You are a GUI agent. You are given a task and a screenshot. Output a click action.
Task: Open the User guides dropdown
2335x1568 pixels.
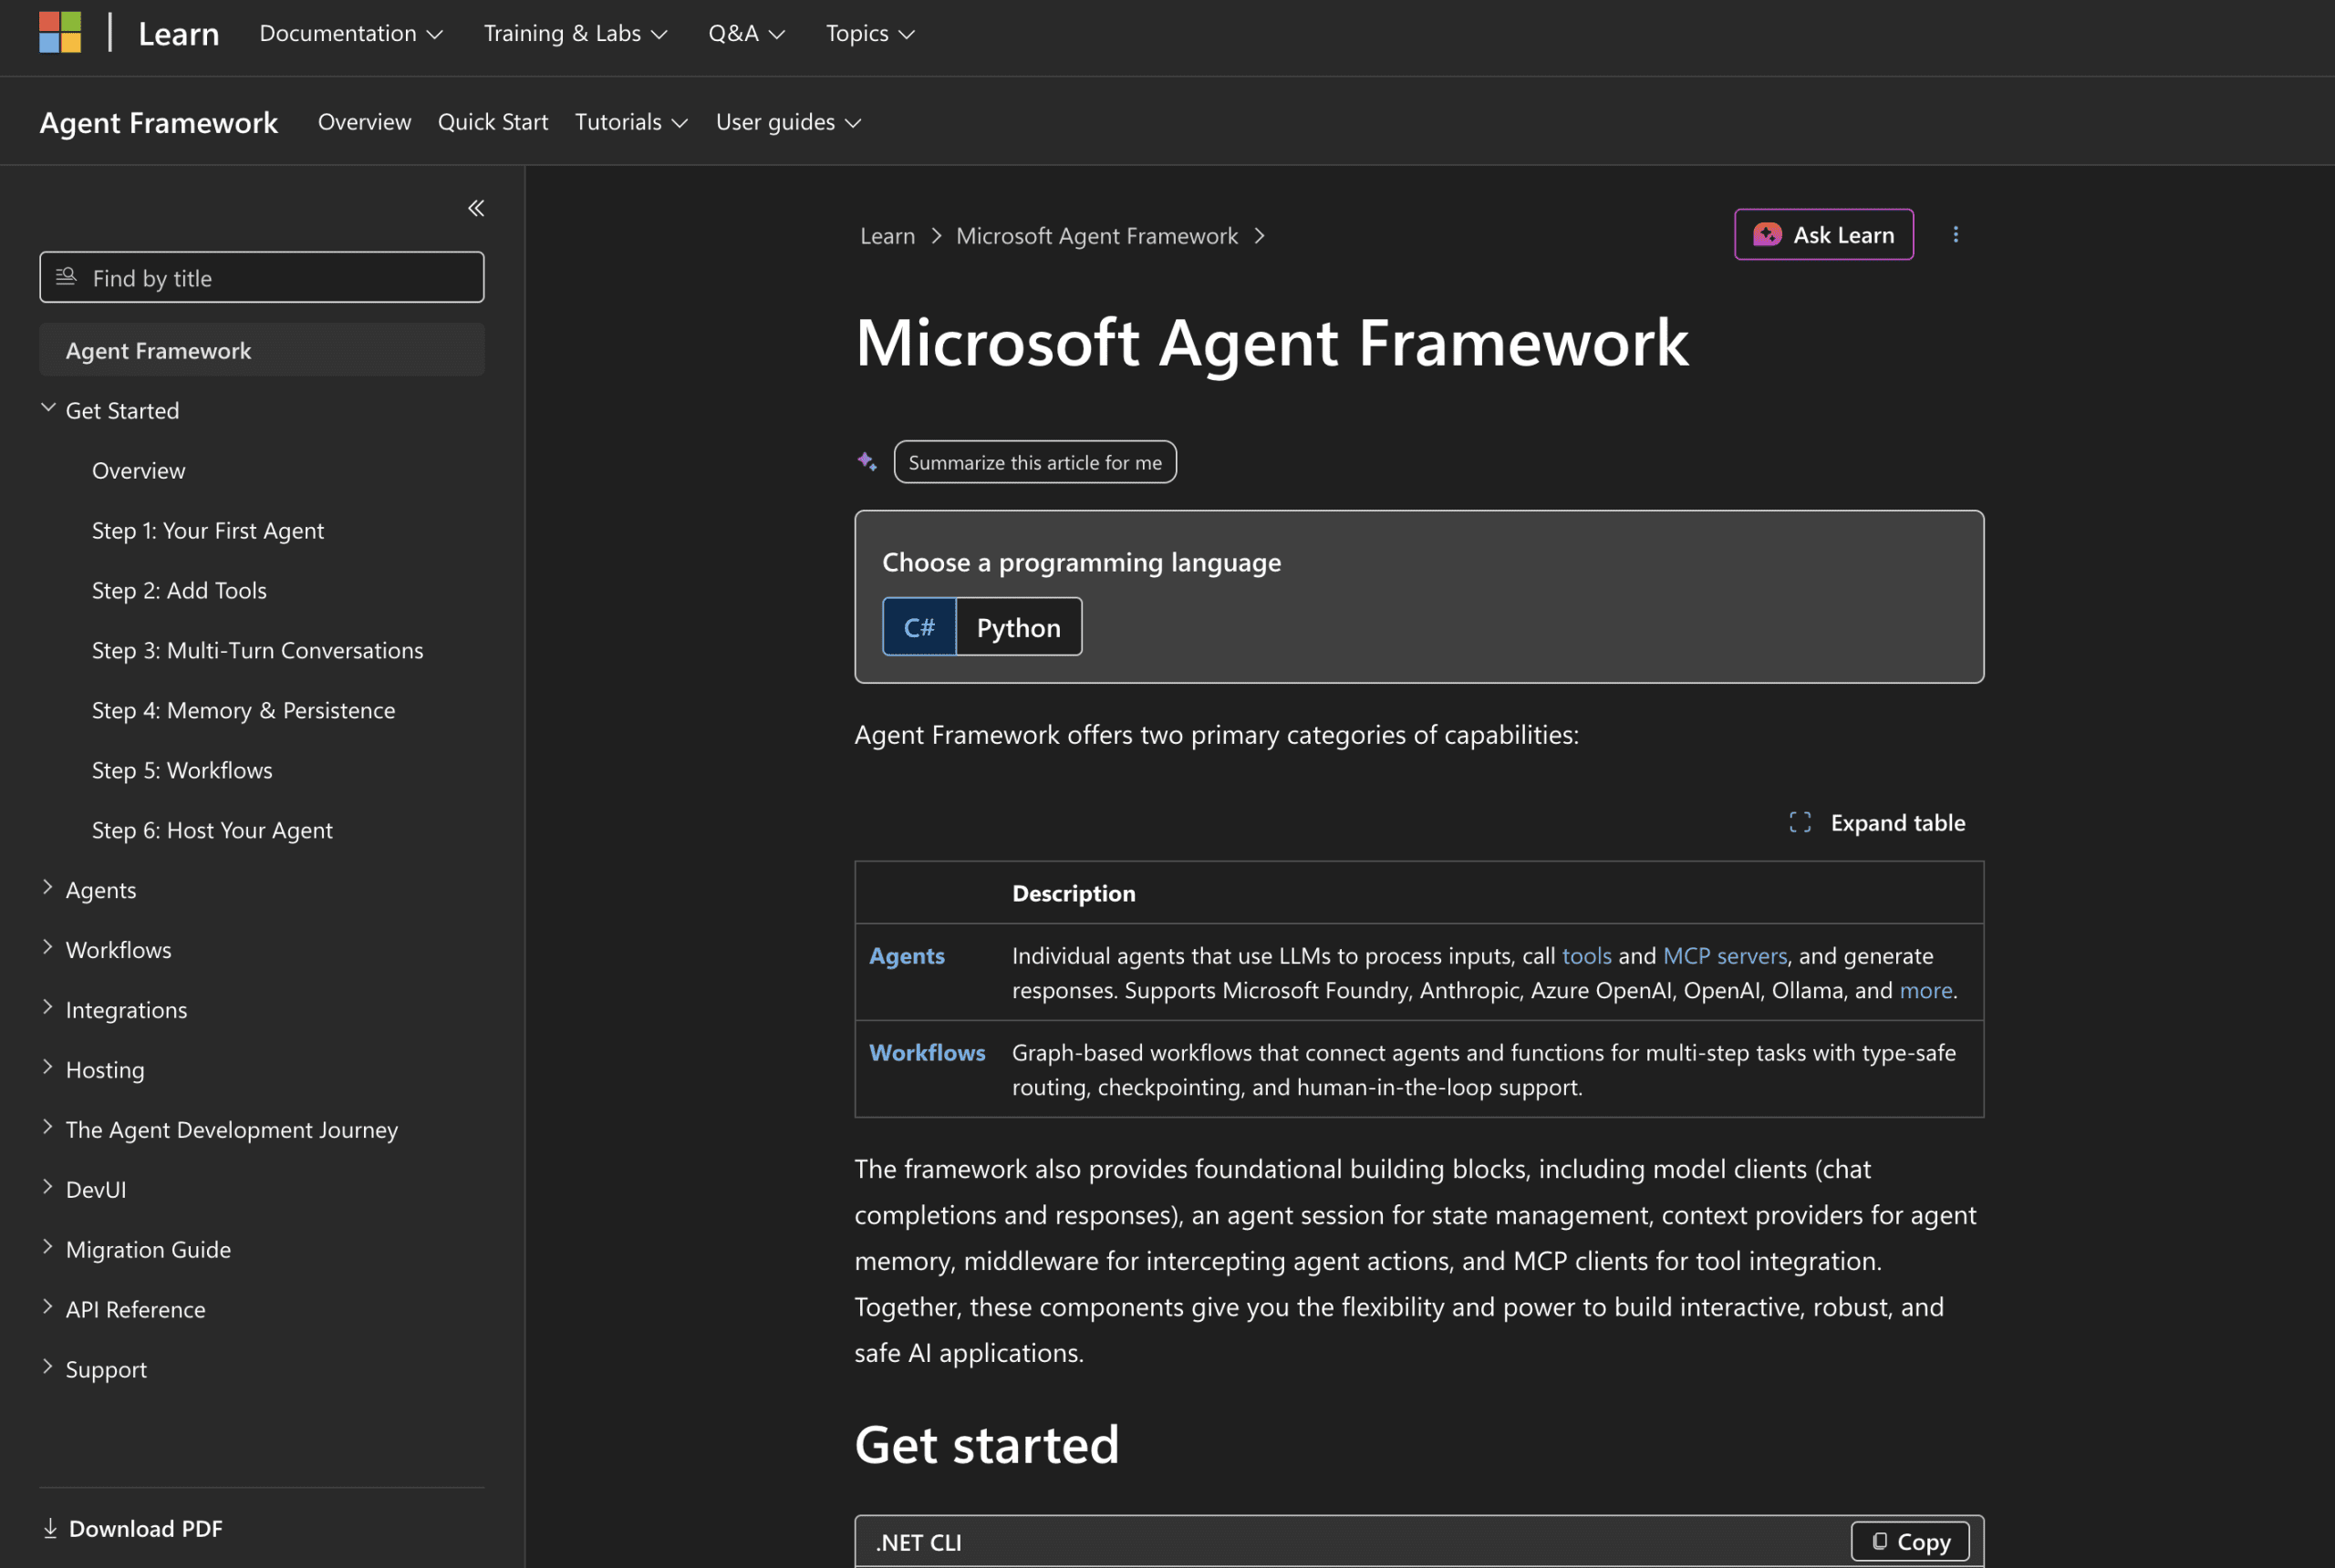[x=788, y=122]
